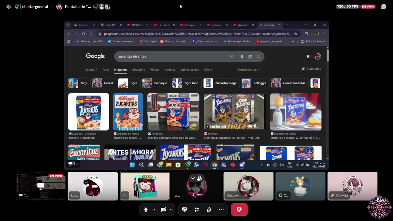
Task: Click Chrome home icon in shared browser
Action: (x=91, y=34)
